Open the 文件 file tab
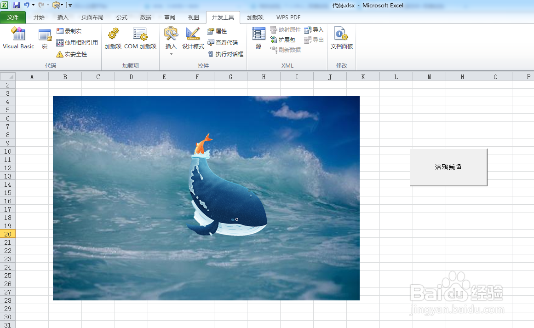 pyautogui.click(x=13, y=17)
